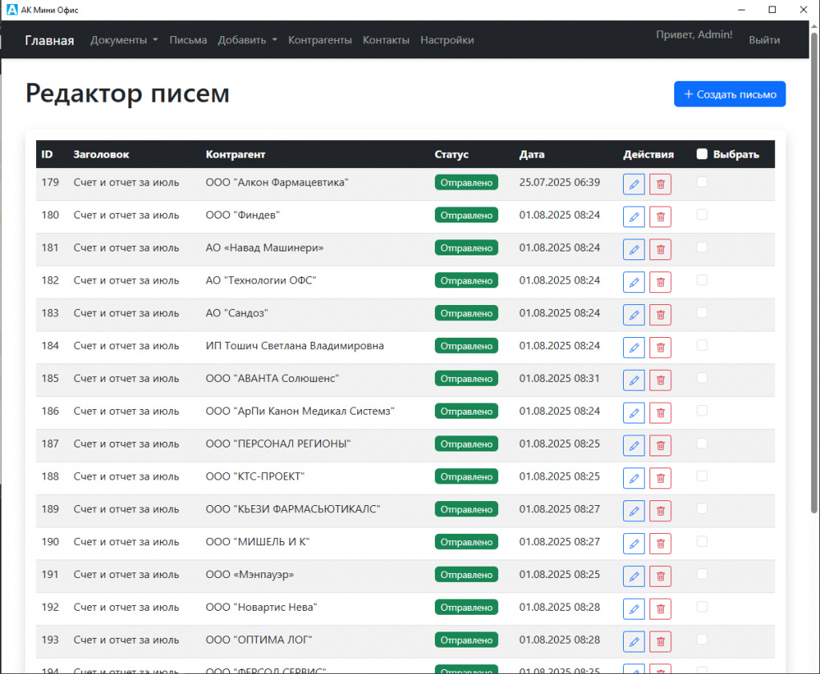Open Настройки in the navbar

(x=447, y=40)
